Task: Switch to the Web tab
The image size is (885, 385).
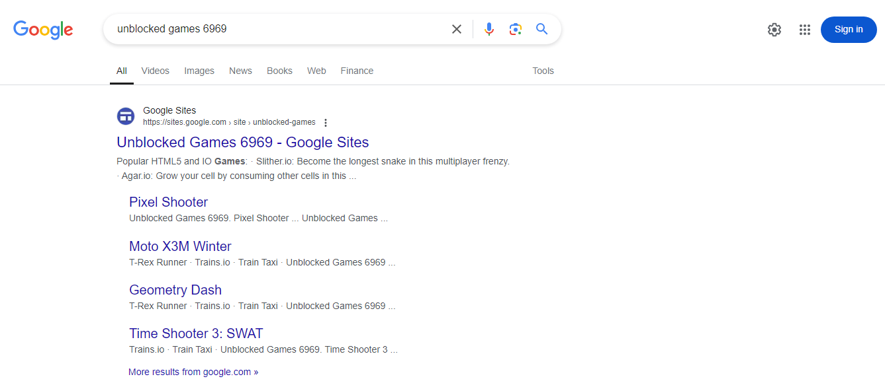Action: [x=316, y=71]
